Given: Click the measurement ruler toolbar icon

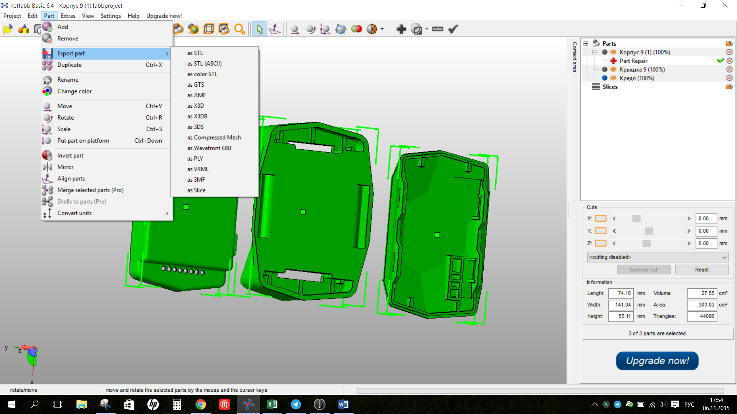Looking at the screenshot, I should (x=438, y=29).
